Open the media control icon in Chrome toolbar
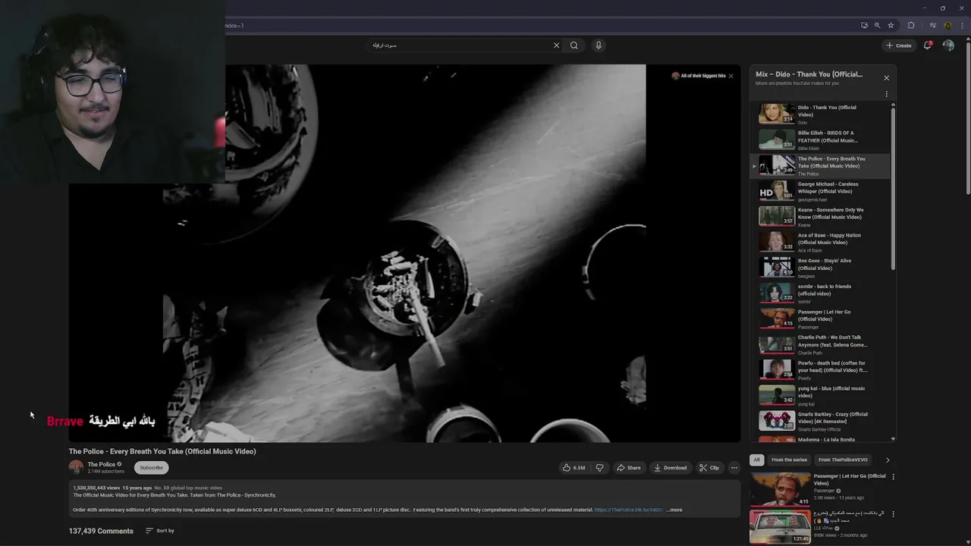Viewport: 971px width, 546px height. coord(933,25)
